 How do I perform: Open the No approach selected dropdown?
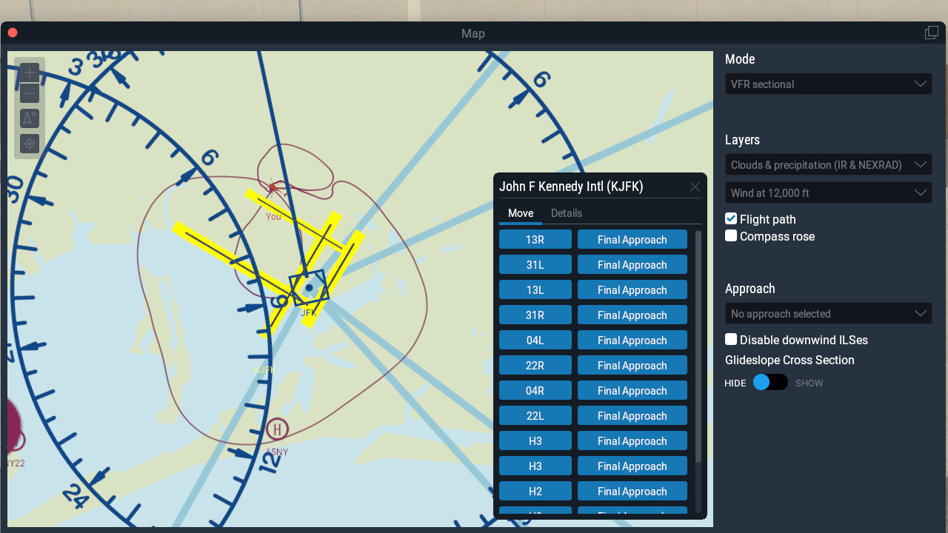click(x=829, y=313)
